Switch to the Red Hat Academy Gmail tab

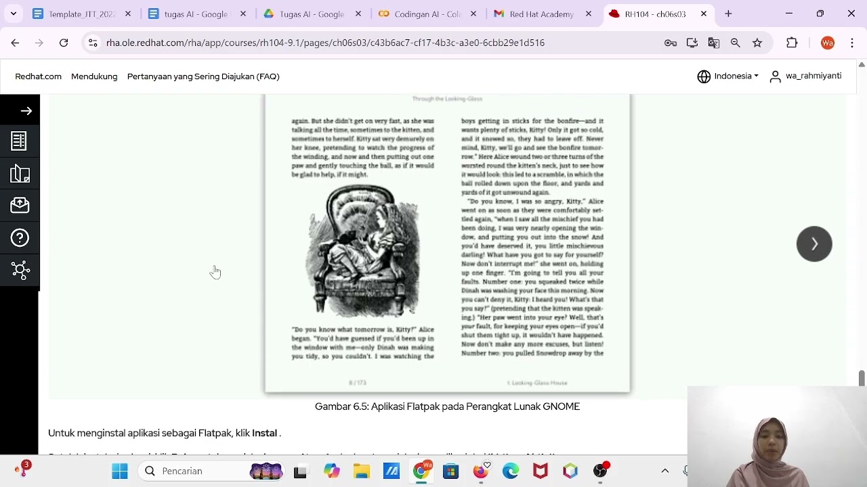[543, 14]
